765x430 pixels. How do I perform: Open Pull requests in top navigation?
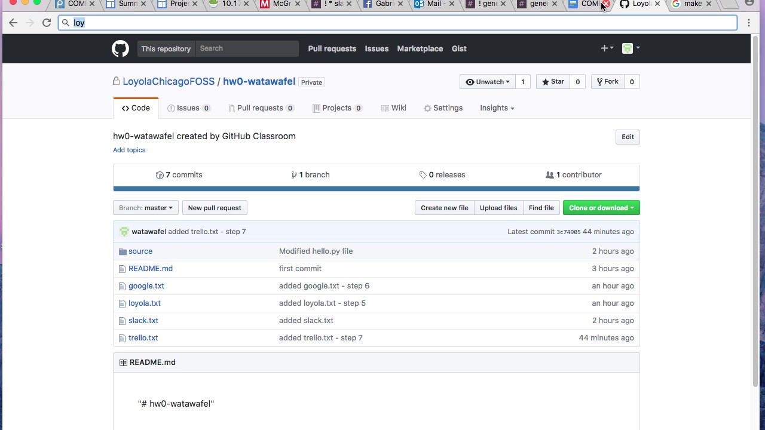(332, 48)
